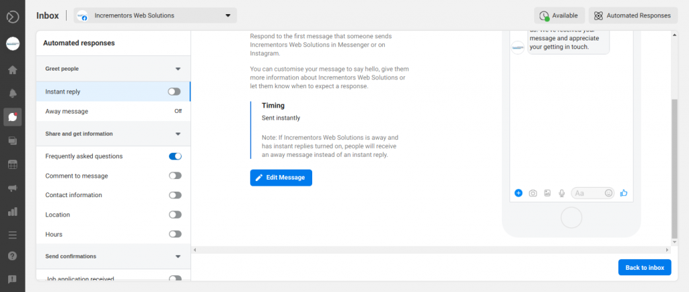Click the microphone icon in chat preview
689x292 pixels.
pos(561,193)
